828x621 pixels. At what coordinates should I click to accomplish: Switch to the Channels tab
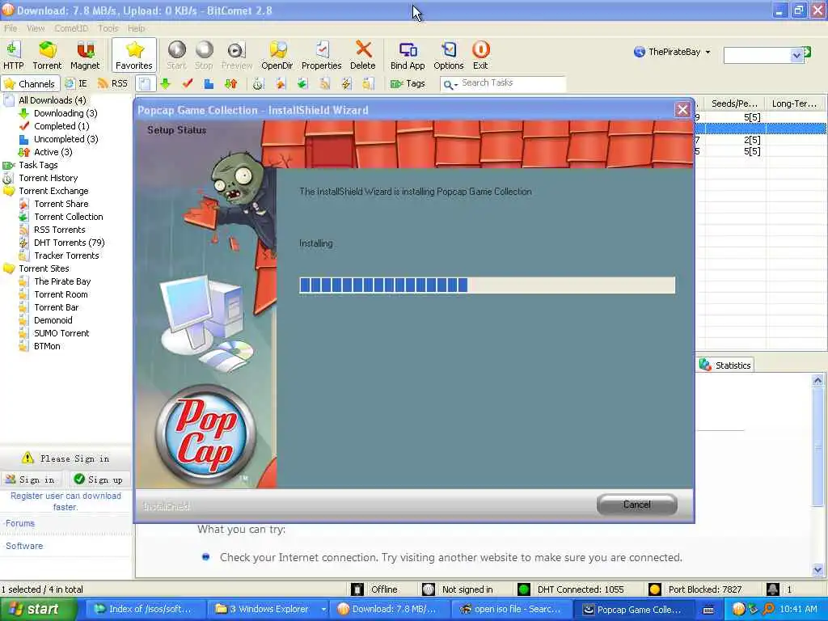coord(30,83)
